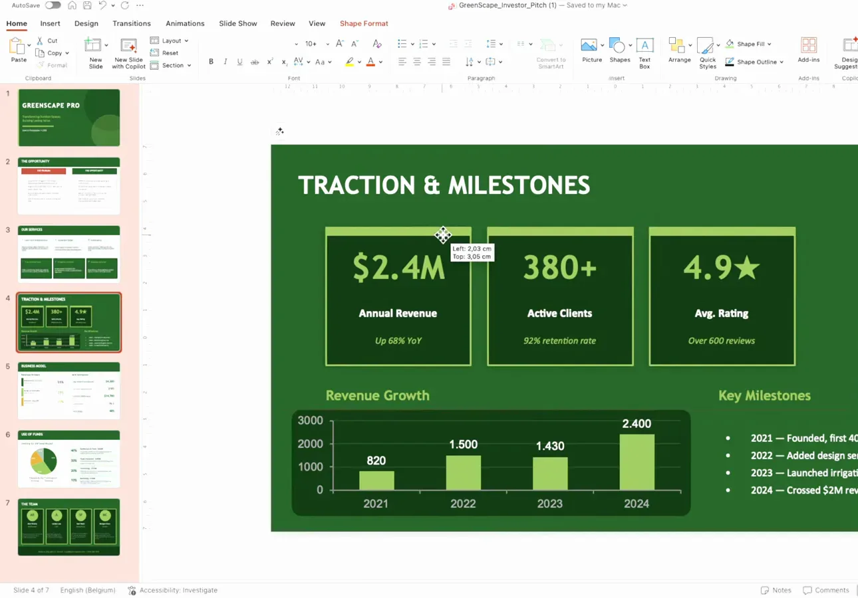Click the English (Belgium) language button
The height and width of the screenshot is (598, 858).
[88, 590]
